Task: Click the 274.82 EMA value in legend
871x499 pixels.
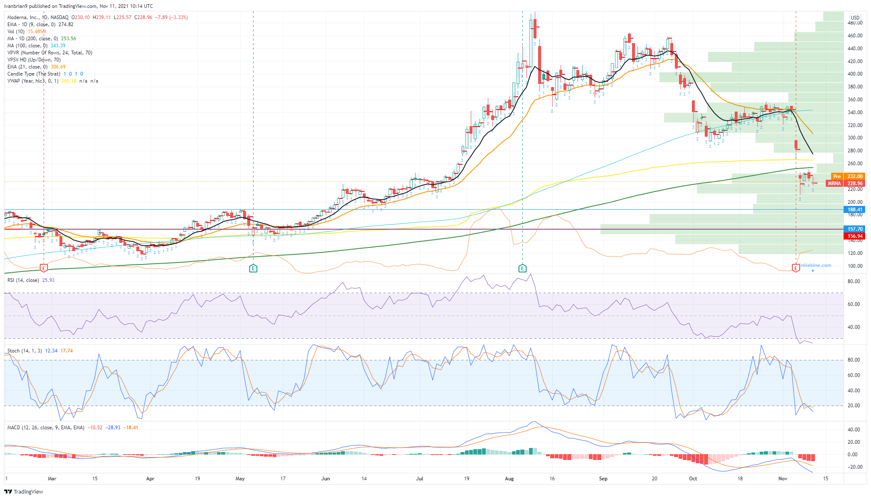Action: (66, 24)
